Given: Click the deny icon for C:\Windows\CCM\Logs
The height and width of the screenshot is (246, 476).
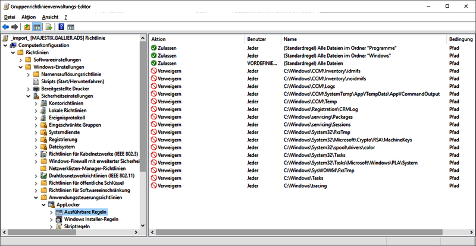Looking at the screenshot, I should (x=154, y=86).
